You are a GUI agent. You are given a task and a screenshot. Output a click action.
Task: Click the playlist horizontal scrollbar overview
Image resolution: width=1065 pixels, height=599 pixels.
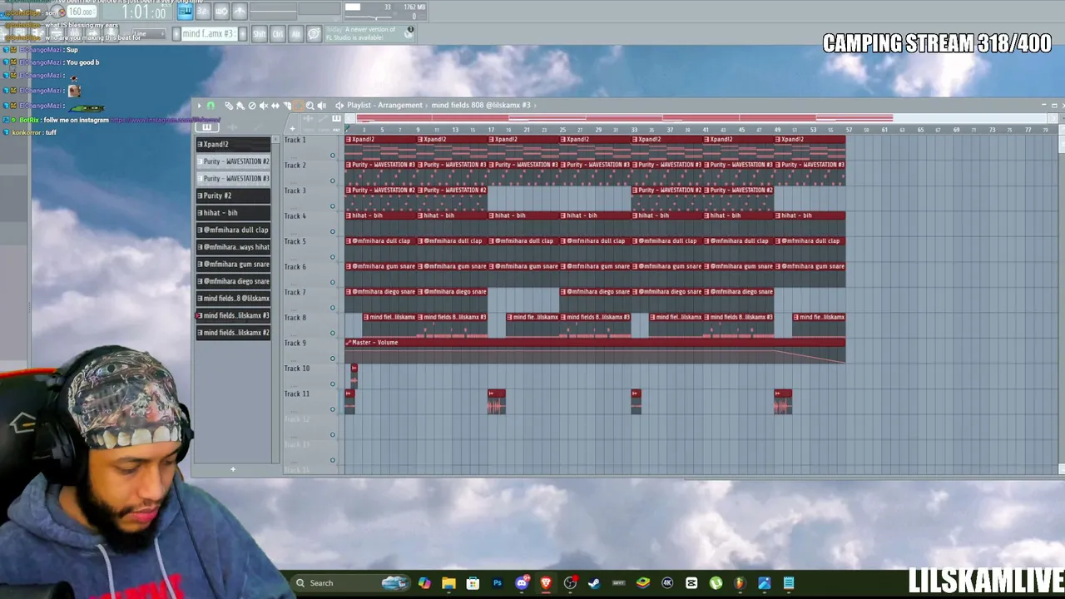pos(700,117)
